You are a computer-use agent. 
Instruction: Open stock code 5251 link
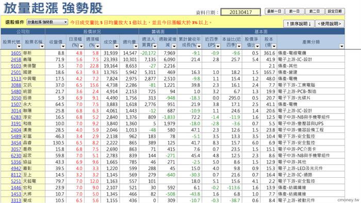click(x=16, y=181)
